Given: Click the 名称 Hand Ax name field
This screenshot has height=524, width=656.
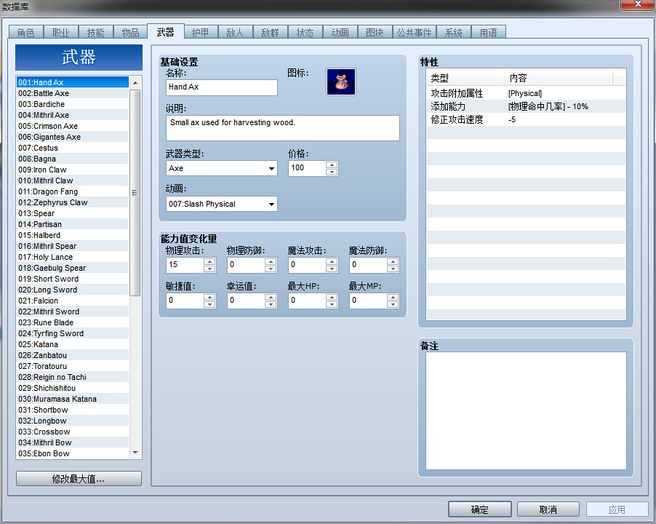Looking at the screenshot, I should (221, 87).
